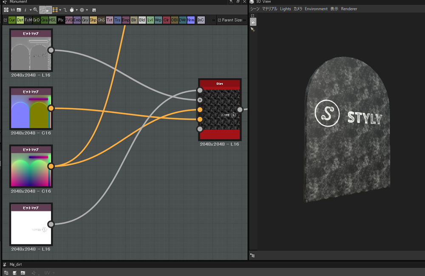Image resolution: width=425 pixels, height=276 pixels.
Task: Click the hierarchy icon at 3D View bottom
Action: click(x=252, y=256)
